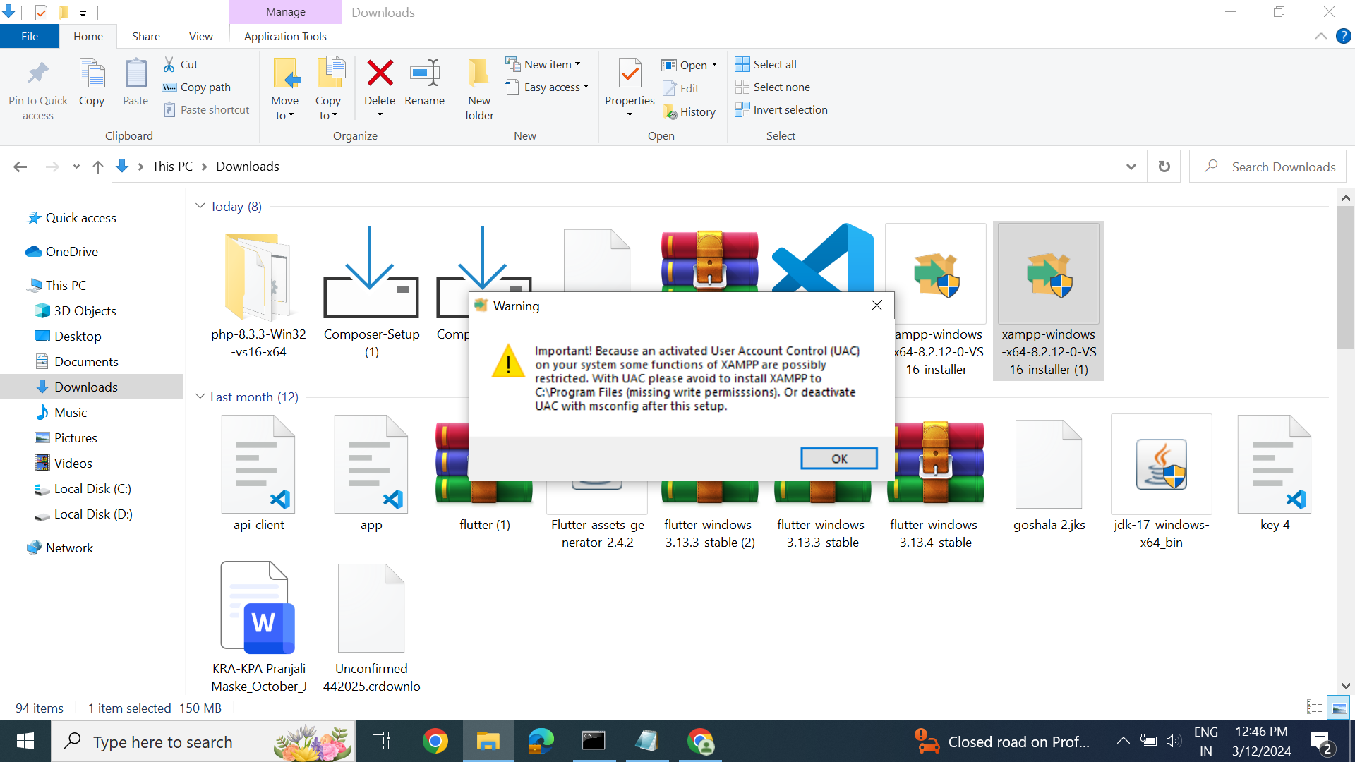
Task: Click the Rename icon in Organize group
Action: [x=425, y=73]
